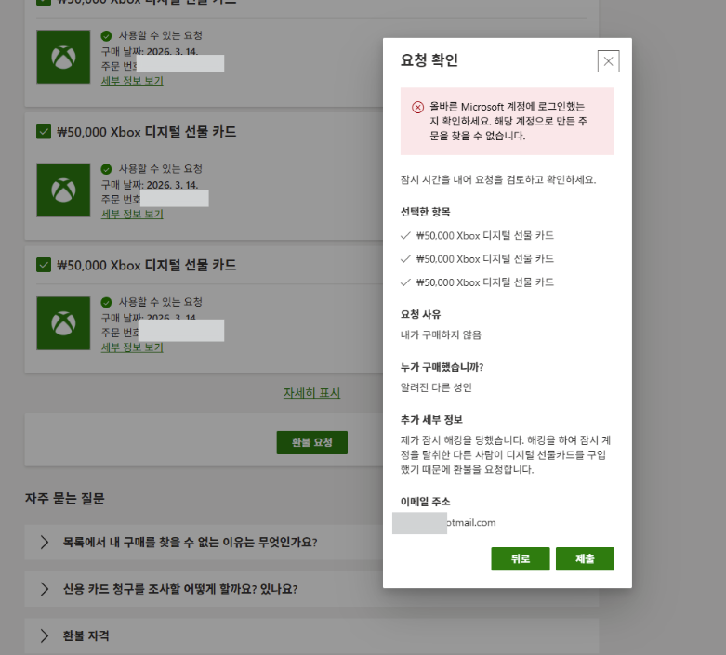Screen dimensions: 726x655
Task: Click the 누가 구매했습니까? heading
Action: click(x=442, y=367)
